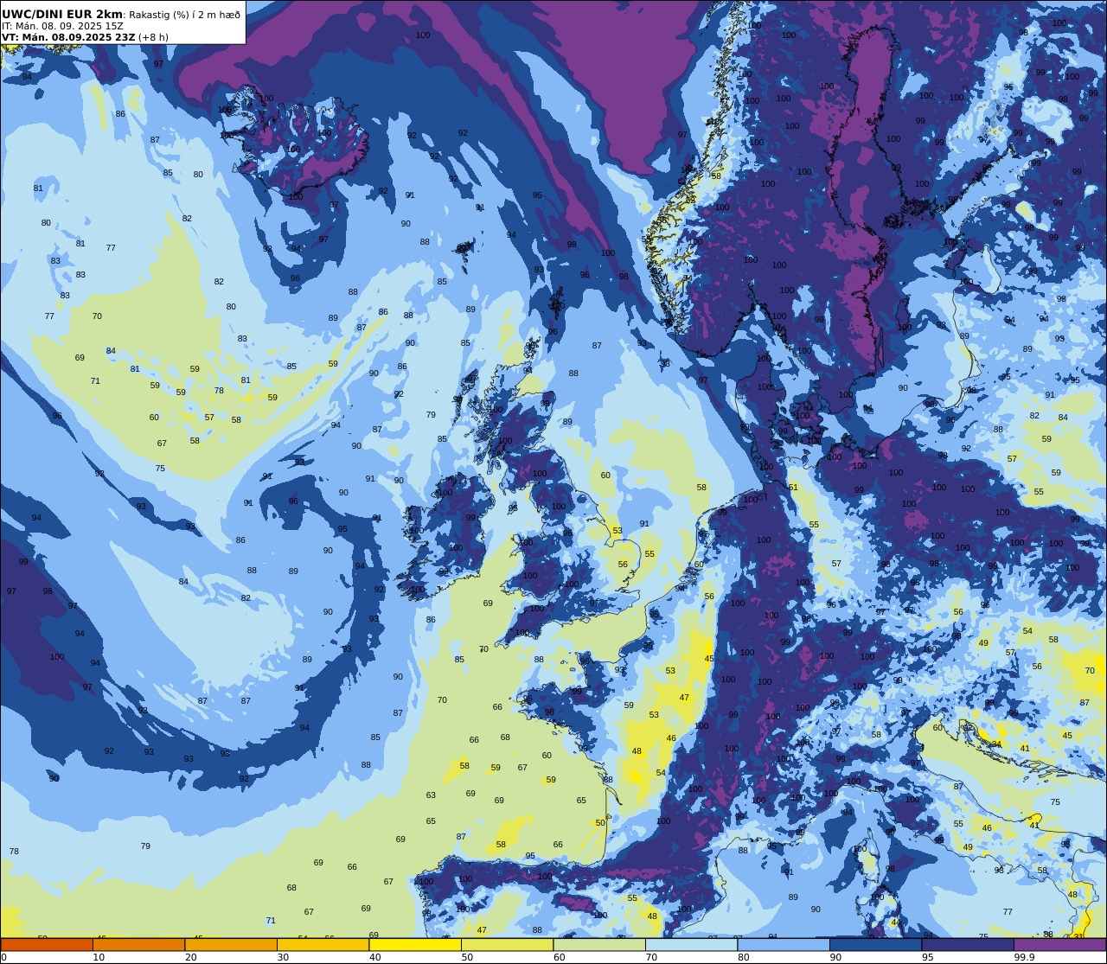Pick the bright yellow 40–50% legend swatch
The width and height of the screenshot is (1107, 964).
pos(415,944)
